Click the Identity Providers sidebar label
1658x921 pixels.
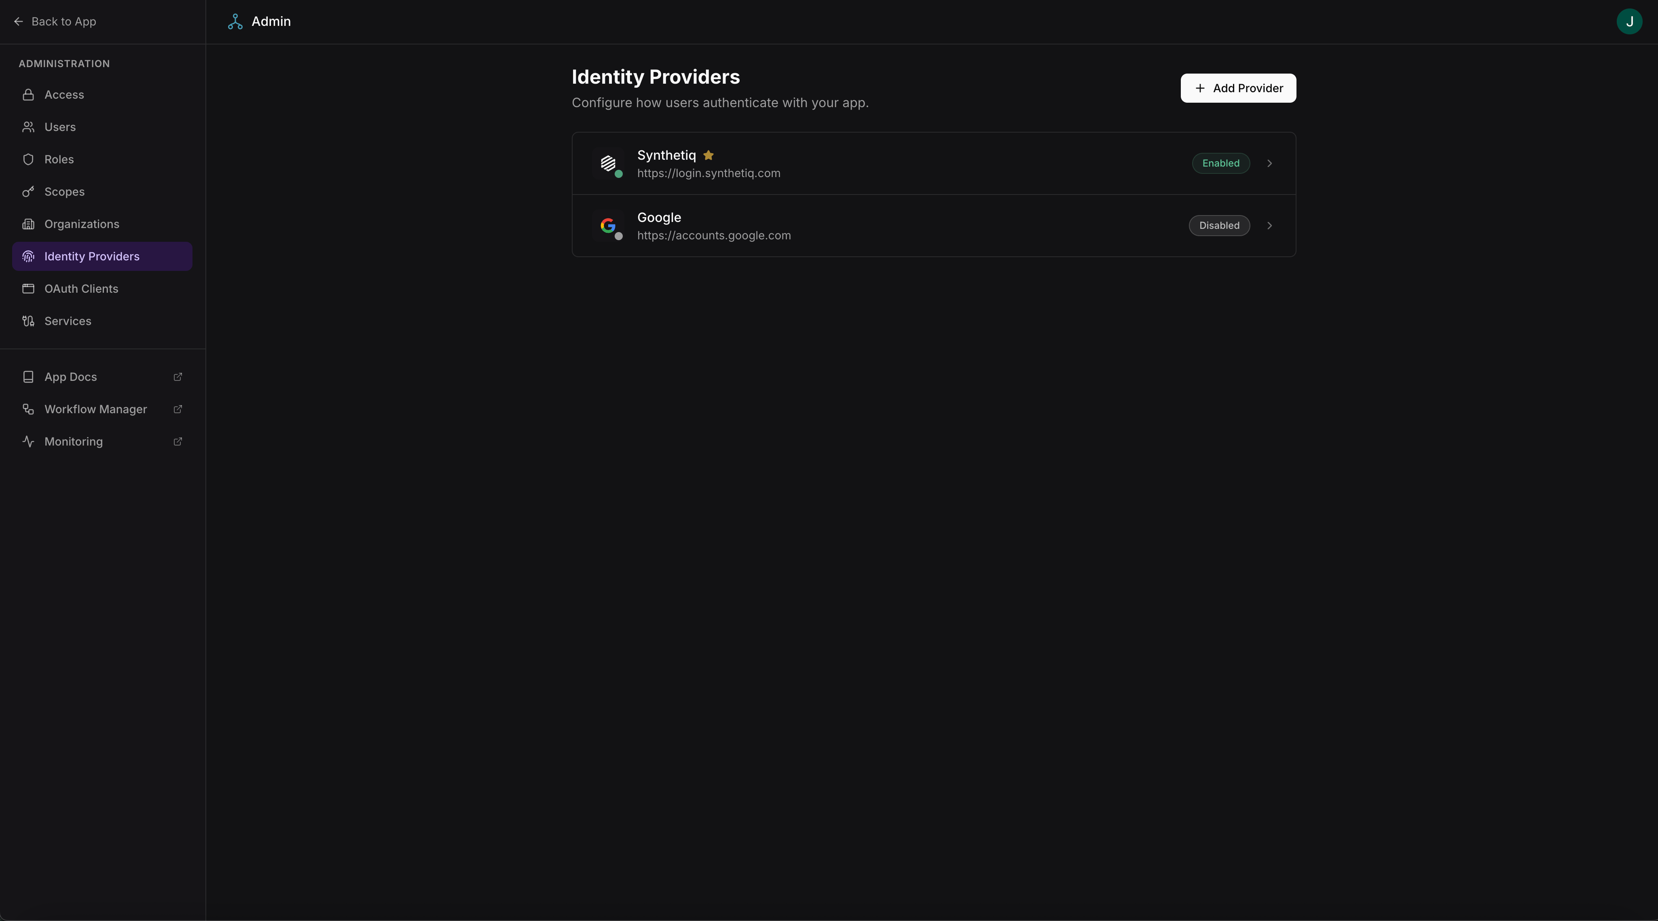click(92, 257)
